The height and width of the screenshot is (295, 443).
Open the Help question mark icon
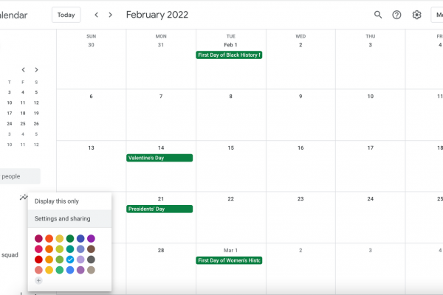tap(396, 15)
